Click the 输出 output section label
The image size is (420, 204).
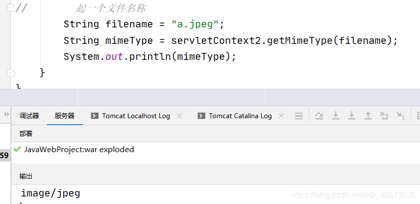pos(26,176)
